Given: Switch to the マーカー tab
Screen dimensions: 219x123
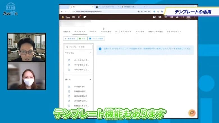Looking at the screenshot, I should click(x=93, y=32).
